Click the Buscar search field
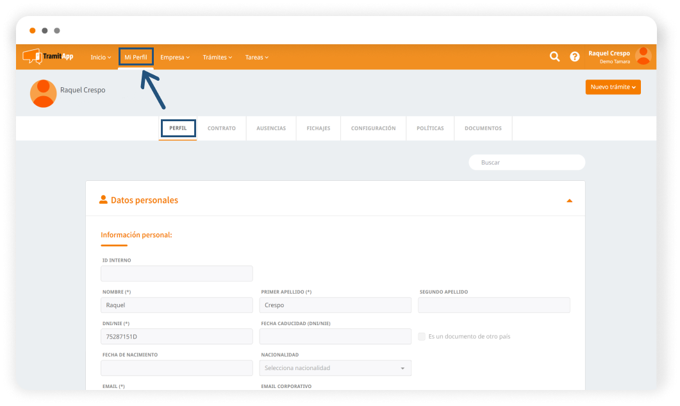Image resolution: width=680 pixels, height=406 pixels. [x=527, y=163]
